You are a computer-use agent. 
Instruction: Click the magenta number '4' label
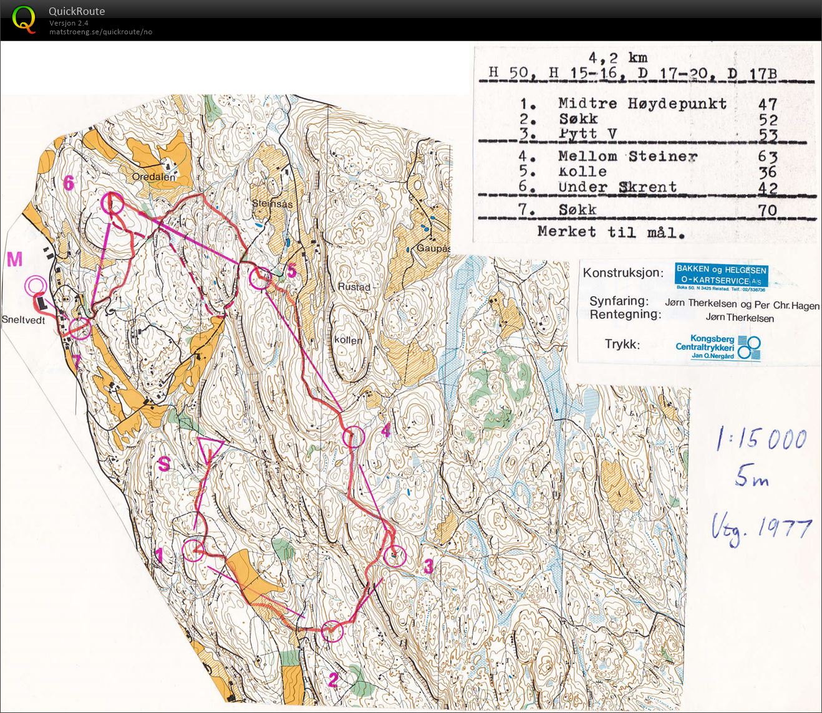coord(386,430)
